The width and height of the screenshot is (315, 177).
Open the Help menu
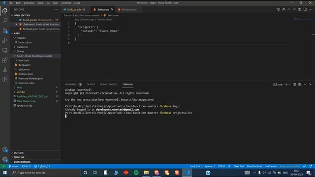click(77, 3)
